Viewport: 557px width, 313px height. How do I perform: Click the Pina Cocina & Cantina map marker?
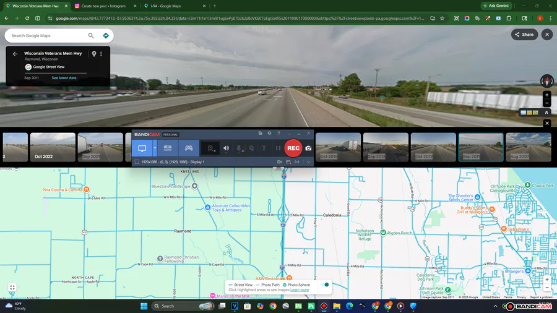[x=86, y=189]
